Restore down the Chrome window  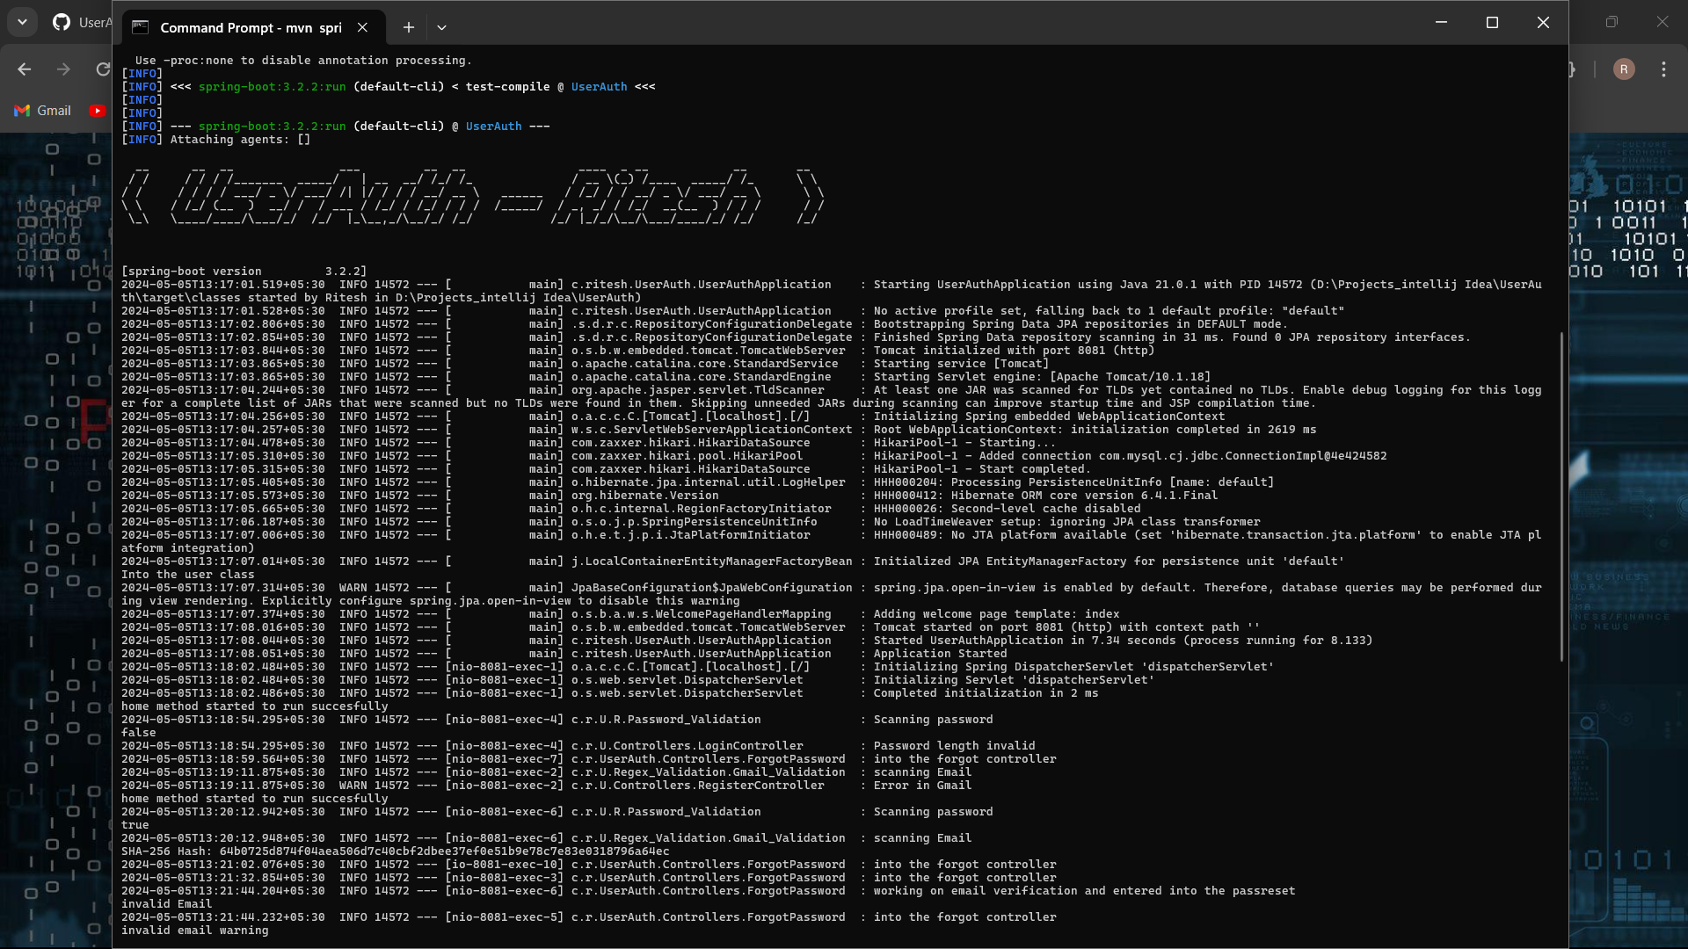point(1612,22)
